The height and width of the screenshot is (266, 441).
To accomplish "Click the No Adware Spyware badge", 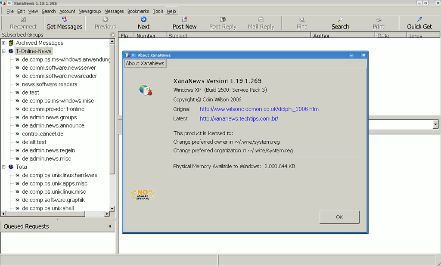I will coord(142,195).
